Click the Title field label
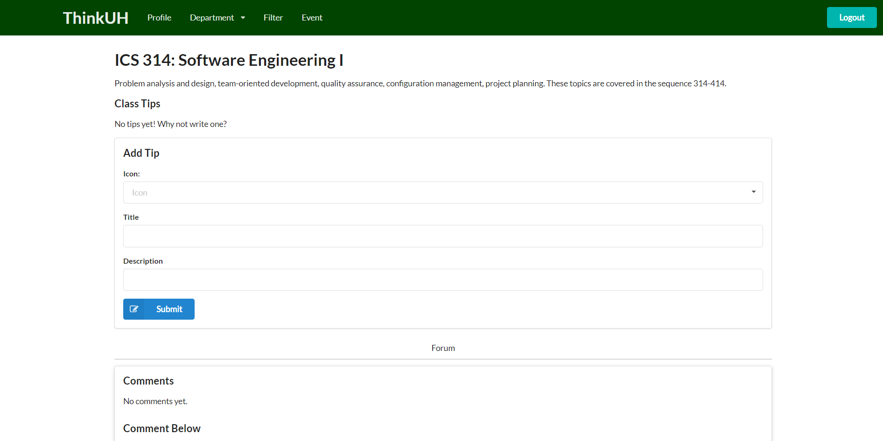Viewport: 883px width, 441px height. coord(131,217)
